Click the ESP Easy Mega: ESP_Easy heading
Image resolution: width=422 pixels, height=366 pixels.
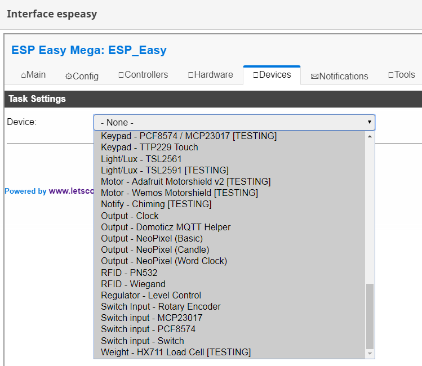pyautogui.click(x=89, y=50)
